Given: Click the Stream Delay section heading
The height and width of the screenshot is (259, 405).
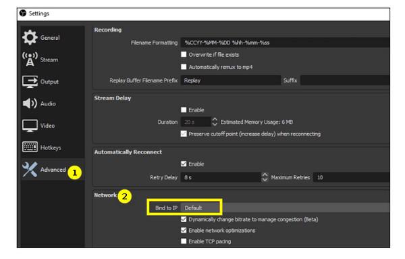Looking at the screenshot, I should tap(113, 98).
